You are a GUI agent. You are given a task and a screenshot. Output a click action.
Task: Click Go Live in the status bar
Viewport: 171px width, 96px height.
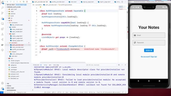click(92, 92)
